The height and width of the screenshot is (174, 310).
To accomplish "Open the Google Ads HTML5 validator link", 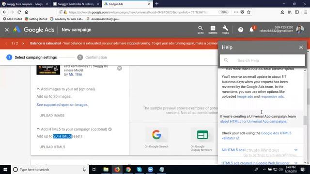I will click(256, 135).
